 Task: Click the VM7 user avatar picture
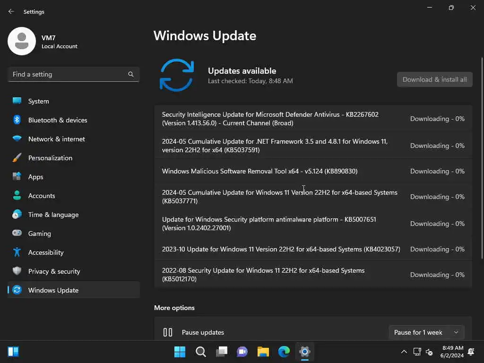(x=22, y=41)
